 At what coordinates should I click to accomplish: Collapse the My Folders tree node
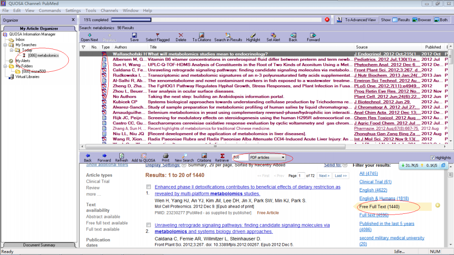click(x=5, y=66)
